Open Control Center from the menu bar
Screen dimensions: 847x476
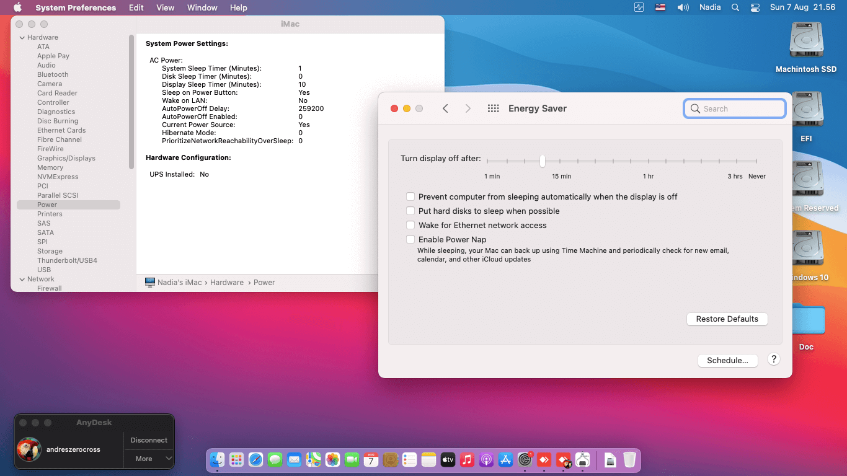click(755, 7)
